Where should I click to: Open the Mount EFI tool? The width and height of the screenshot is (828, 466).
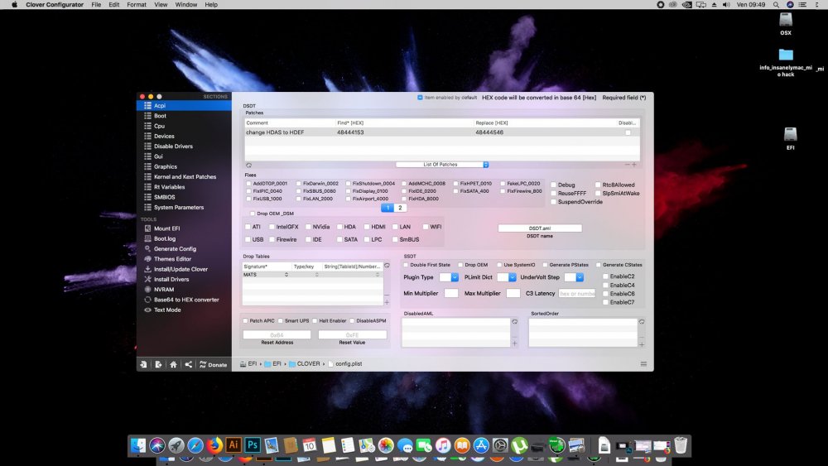(166, 228)
